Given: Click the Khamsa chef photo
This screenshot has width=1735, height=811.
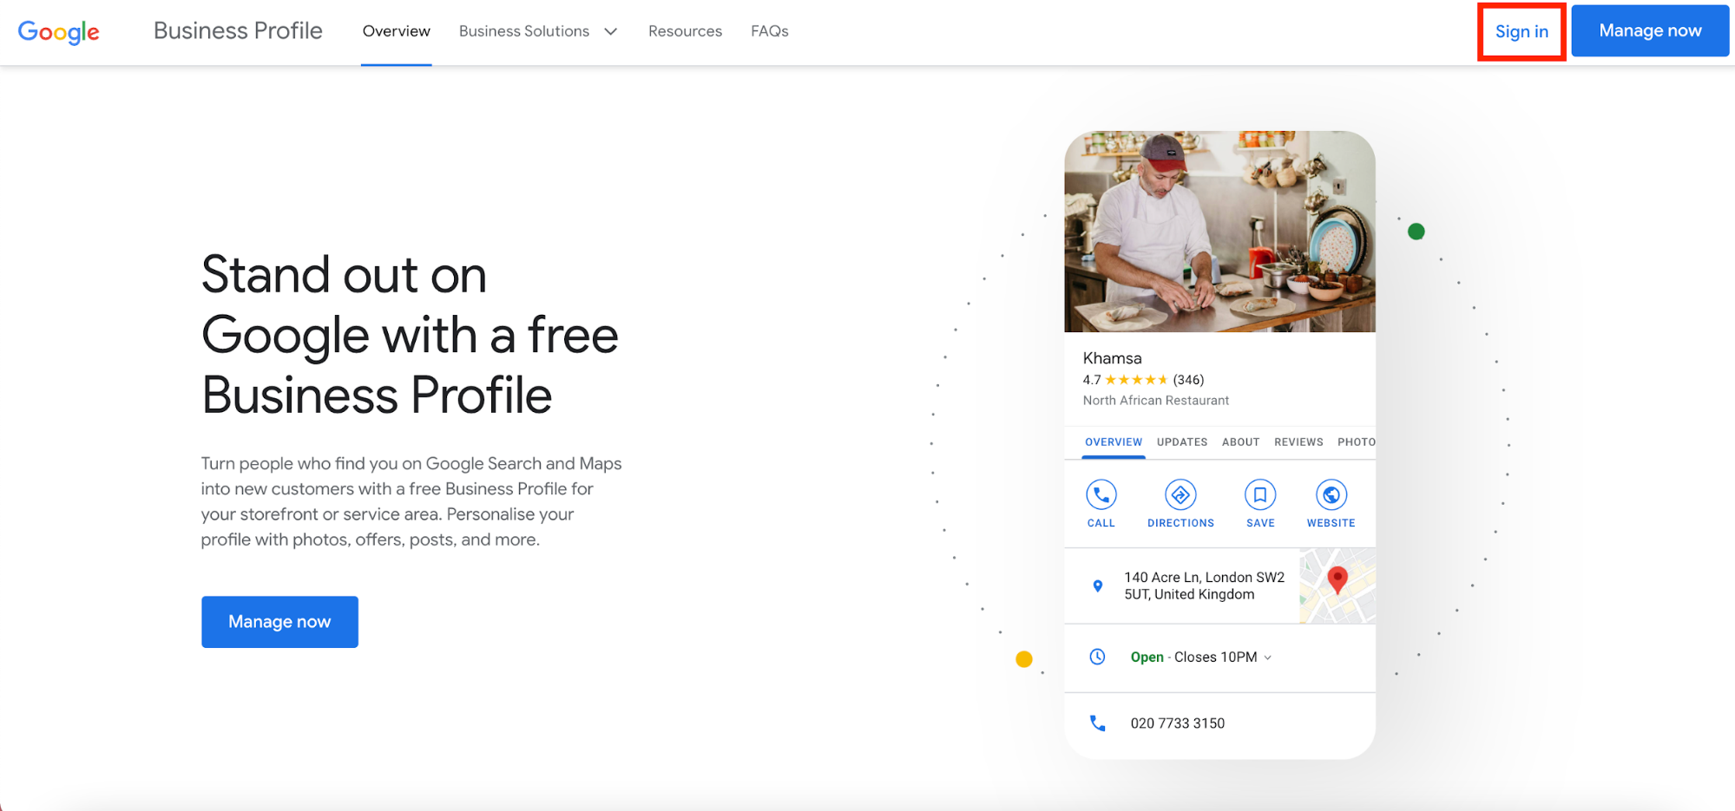Looking at the screenshot, I should (x=1219, y=232).
